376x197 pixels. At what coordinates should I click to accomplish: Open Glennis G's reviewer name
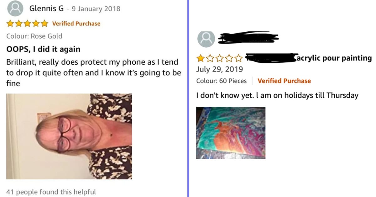(x=46, y=8)
